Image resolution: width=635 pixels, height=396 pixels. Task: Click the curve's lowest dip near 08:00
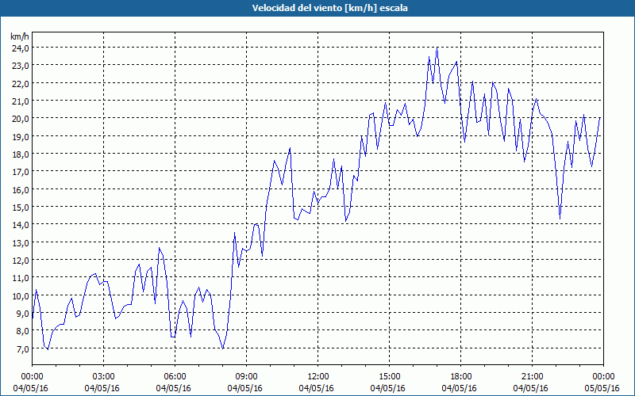223,348
